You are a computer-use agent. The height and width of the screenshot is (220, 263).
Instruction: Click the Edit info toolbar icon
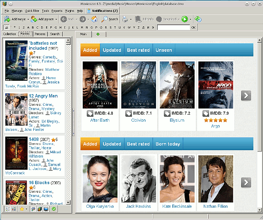138,19
